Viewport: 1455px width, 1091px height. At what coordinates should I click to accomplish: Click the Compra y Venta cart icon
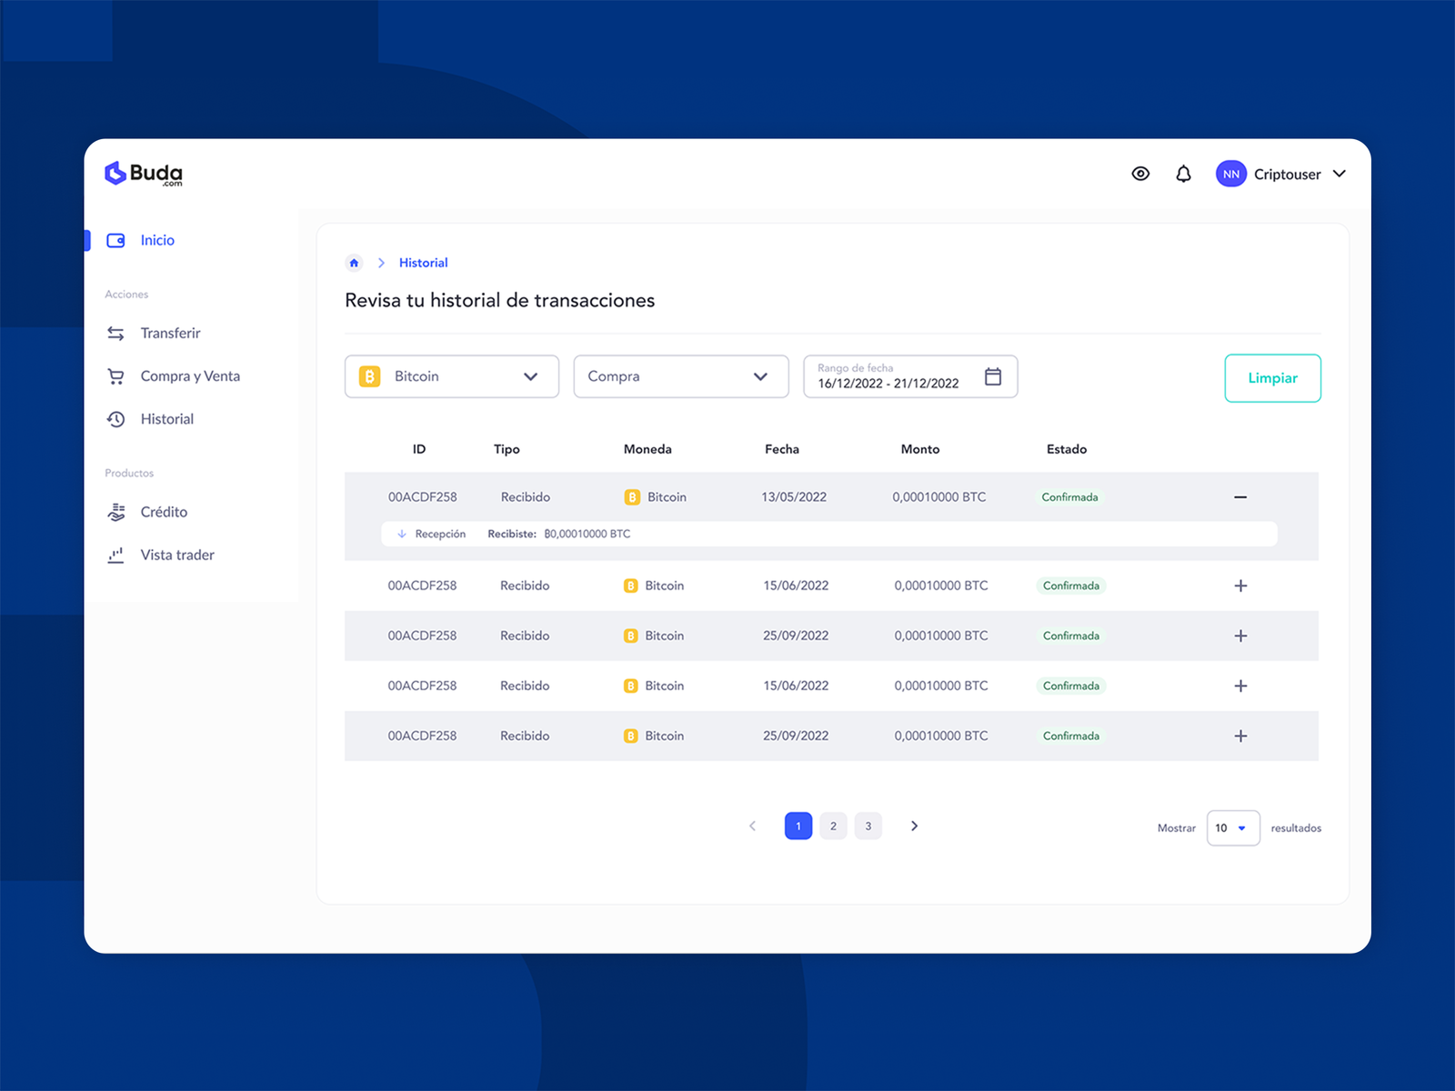(115, 376)
